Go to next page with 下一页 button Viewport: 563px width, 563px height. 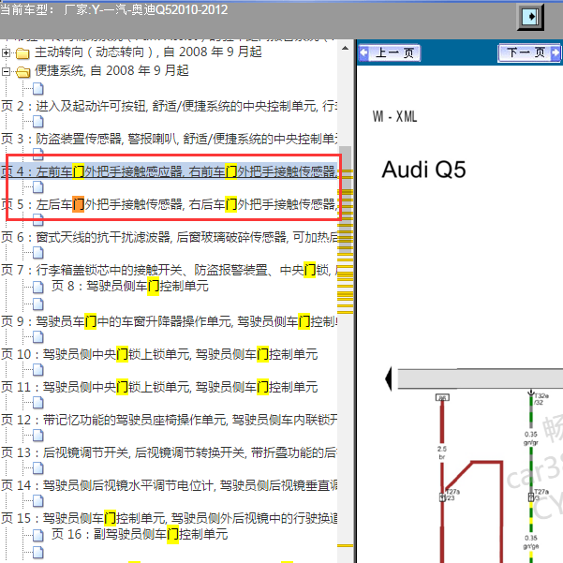tap(529, 53)
